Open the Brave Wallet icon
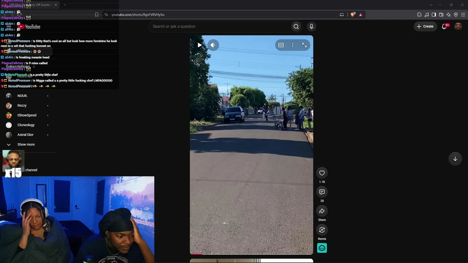Screen dimensions: 468x263 (441, 15)
